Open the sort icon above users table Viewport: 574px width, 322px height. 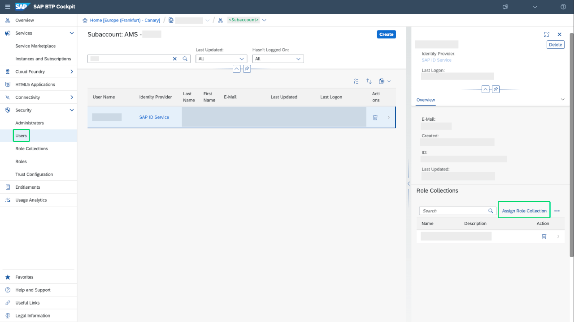[369, 81]
